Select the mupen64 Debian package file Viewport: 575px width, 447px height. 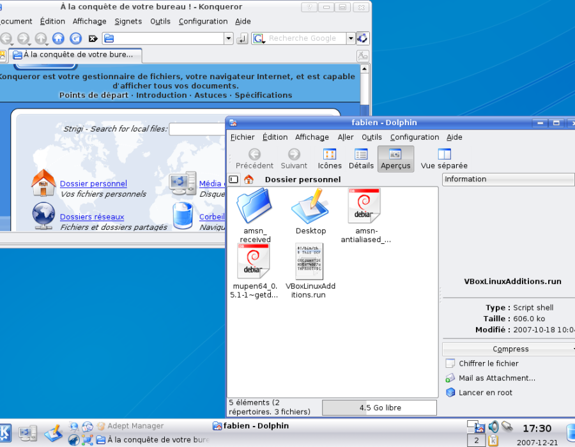tap(254, 271)
